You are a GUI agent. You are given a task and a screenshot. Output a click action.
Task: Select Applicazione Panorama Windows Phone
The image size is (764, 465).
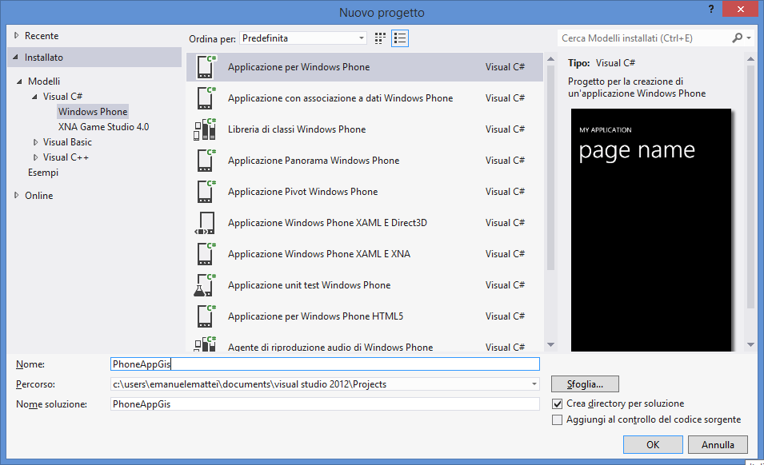(365, 160)
